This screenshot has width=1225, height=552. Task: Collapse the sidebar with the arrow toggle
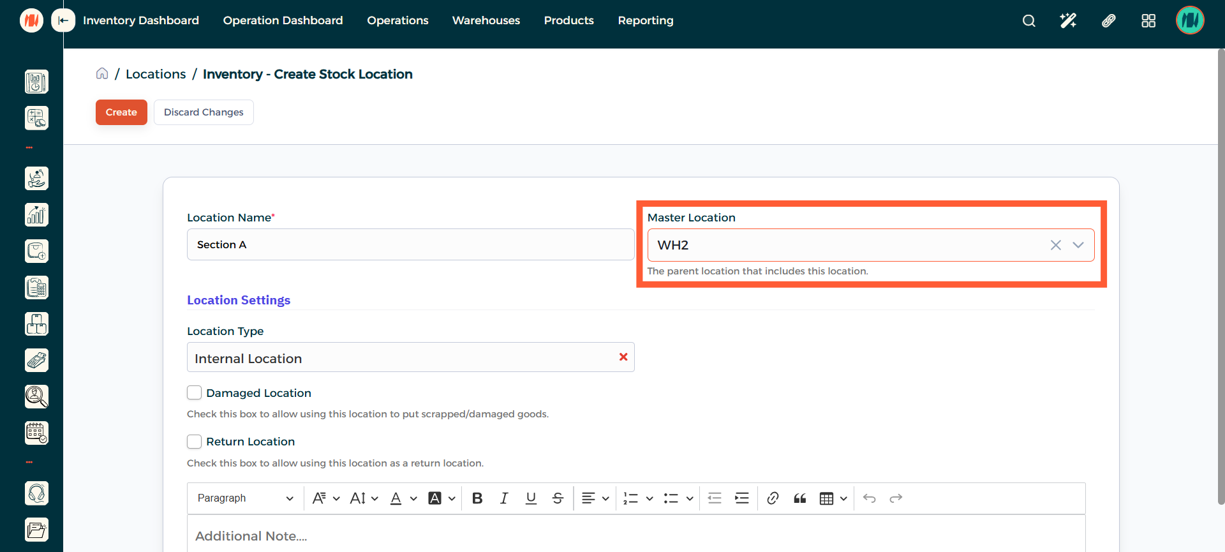[63, 20]
